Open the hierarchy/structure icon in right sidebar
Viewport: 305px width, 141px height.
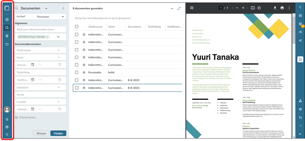[300, 101]
